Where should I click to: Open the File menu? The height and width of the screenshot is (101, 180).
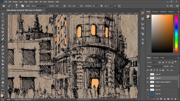[x=6, y=2]
